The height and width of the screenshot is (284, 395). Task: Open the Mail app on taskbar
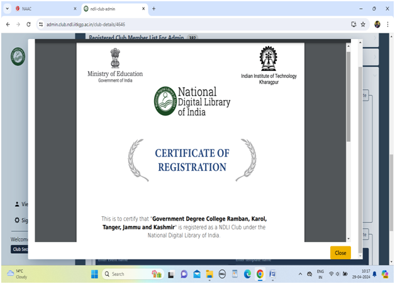[197, 274]
